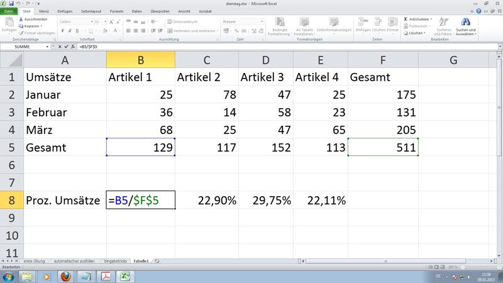Expand the formula bar
This screenshot has height=283, width=503.
tap(500, 47)
